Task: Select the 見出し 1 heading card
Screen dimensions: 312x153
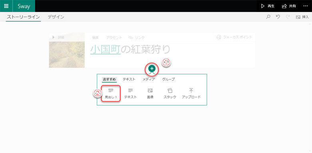Action: click(111, 94)
